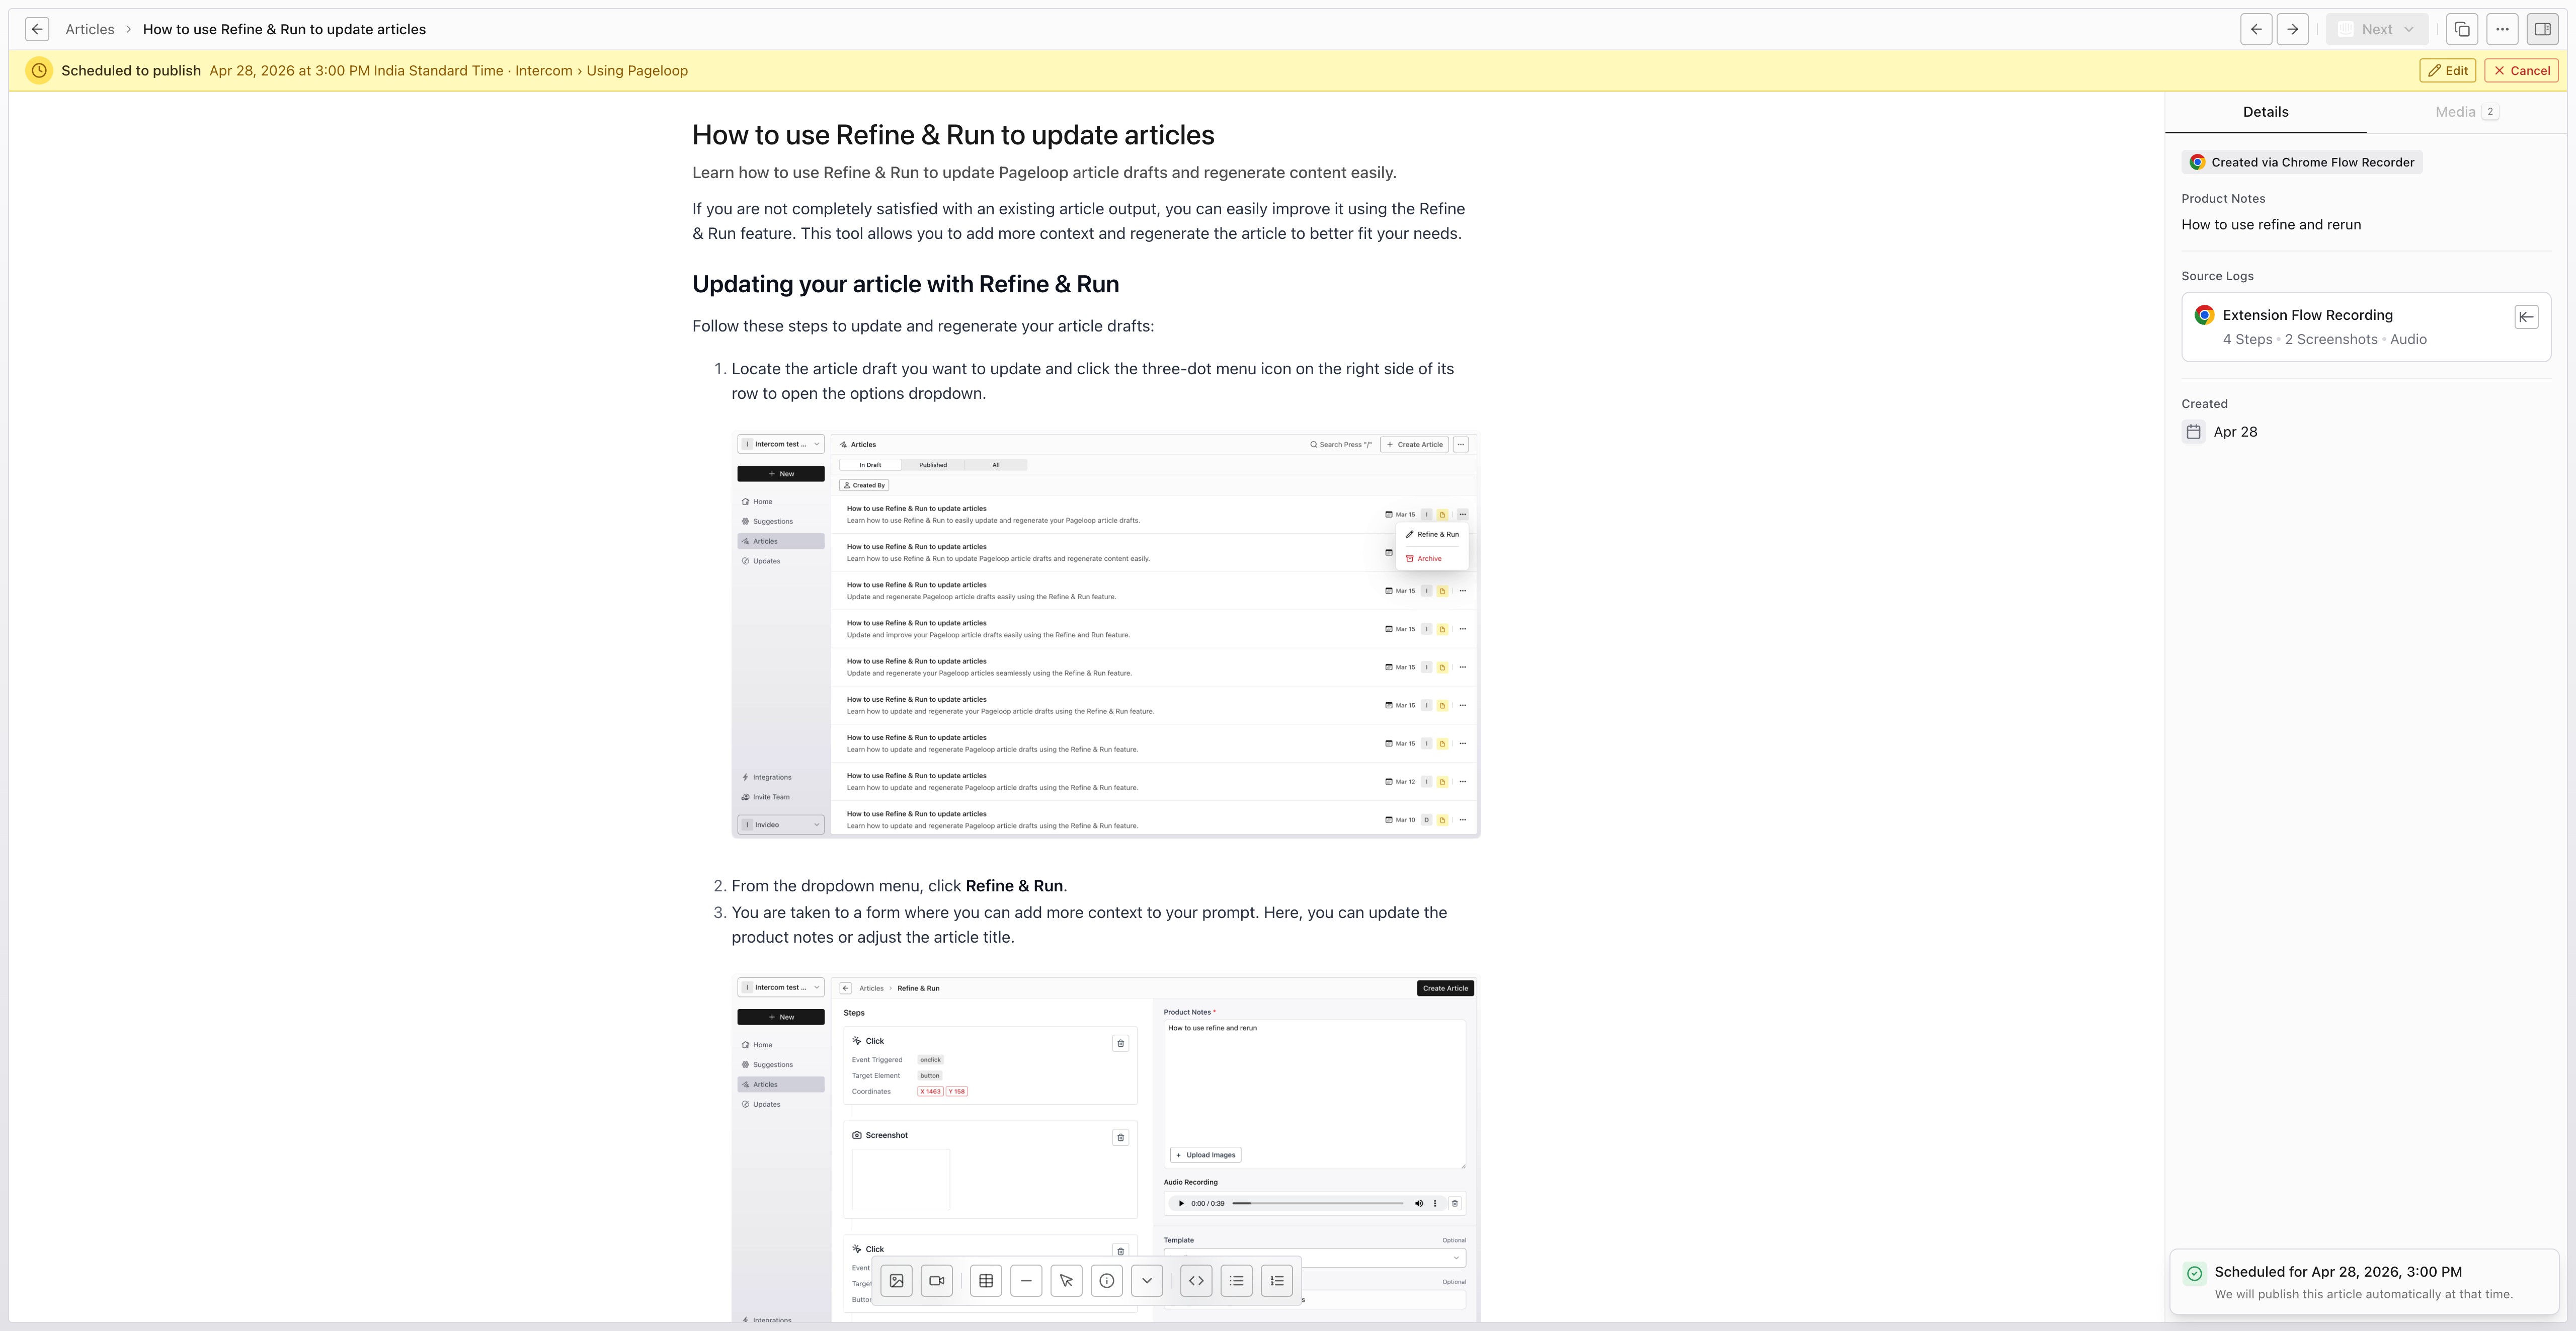2576x1331 pixels.
Task: Switch to the Details tab
Action: pyautogui.click(x=2265, y=112)
